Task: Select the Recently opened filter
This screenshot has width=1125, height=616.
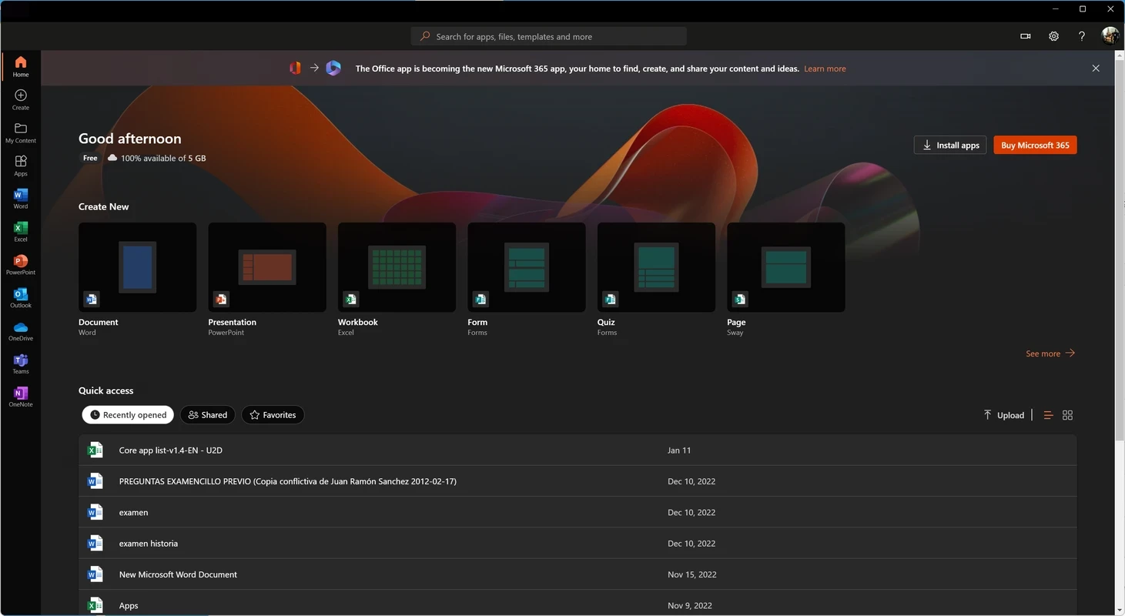Action: [128, 415]
